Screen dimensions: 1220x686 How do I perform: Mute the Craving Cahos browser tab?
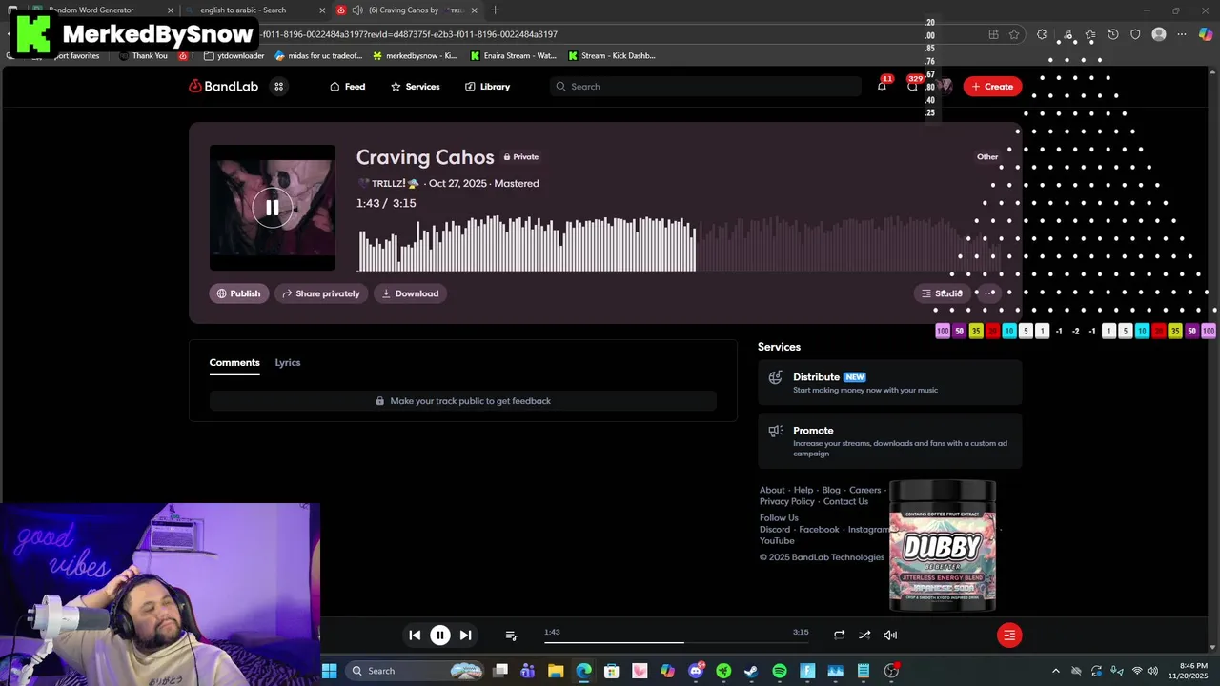tap(357, 10)
